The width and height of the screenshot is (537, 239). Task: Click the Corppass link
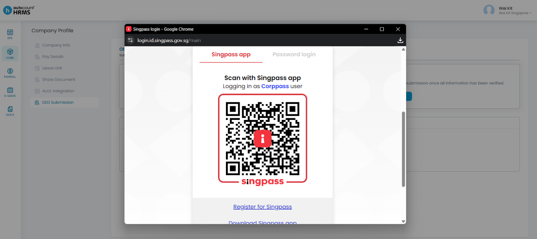click(x=275, y=86)
